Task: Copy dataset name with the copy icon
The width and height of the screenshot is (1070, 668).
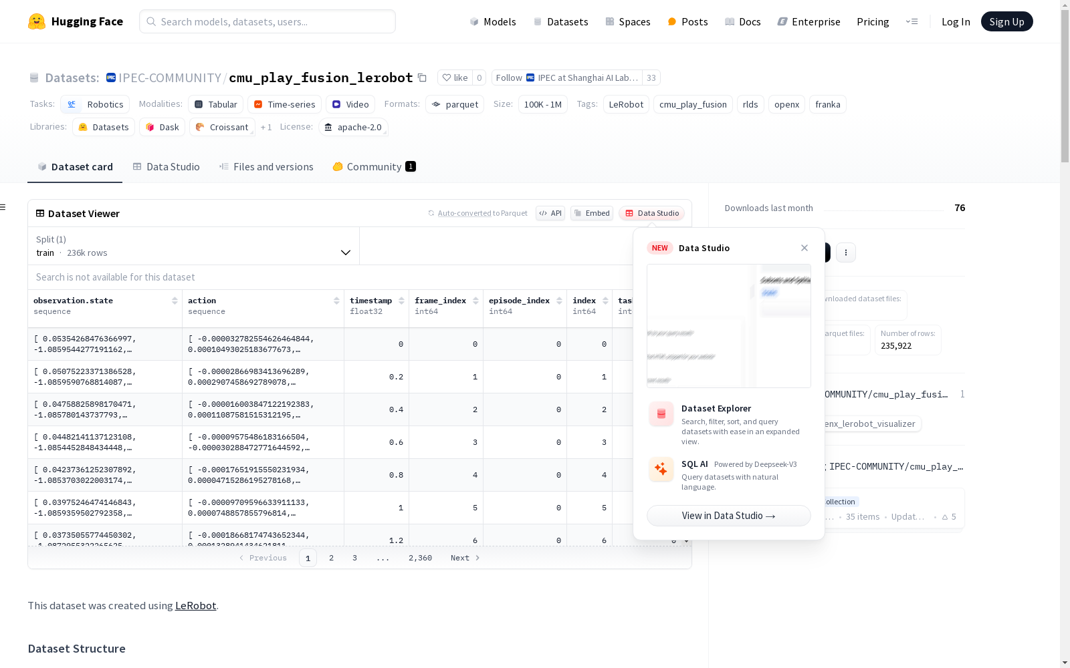Action: 422,77
